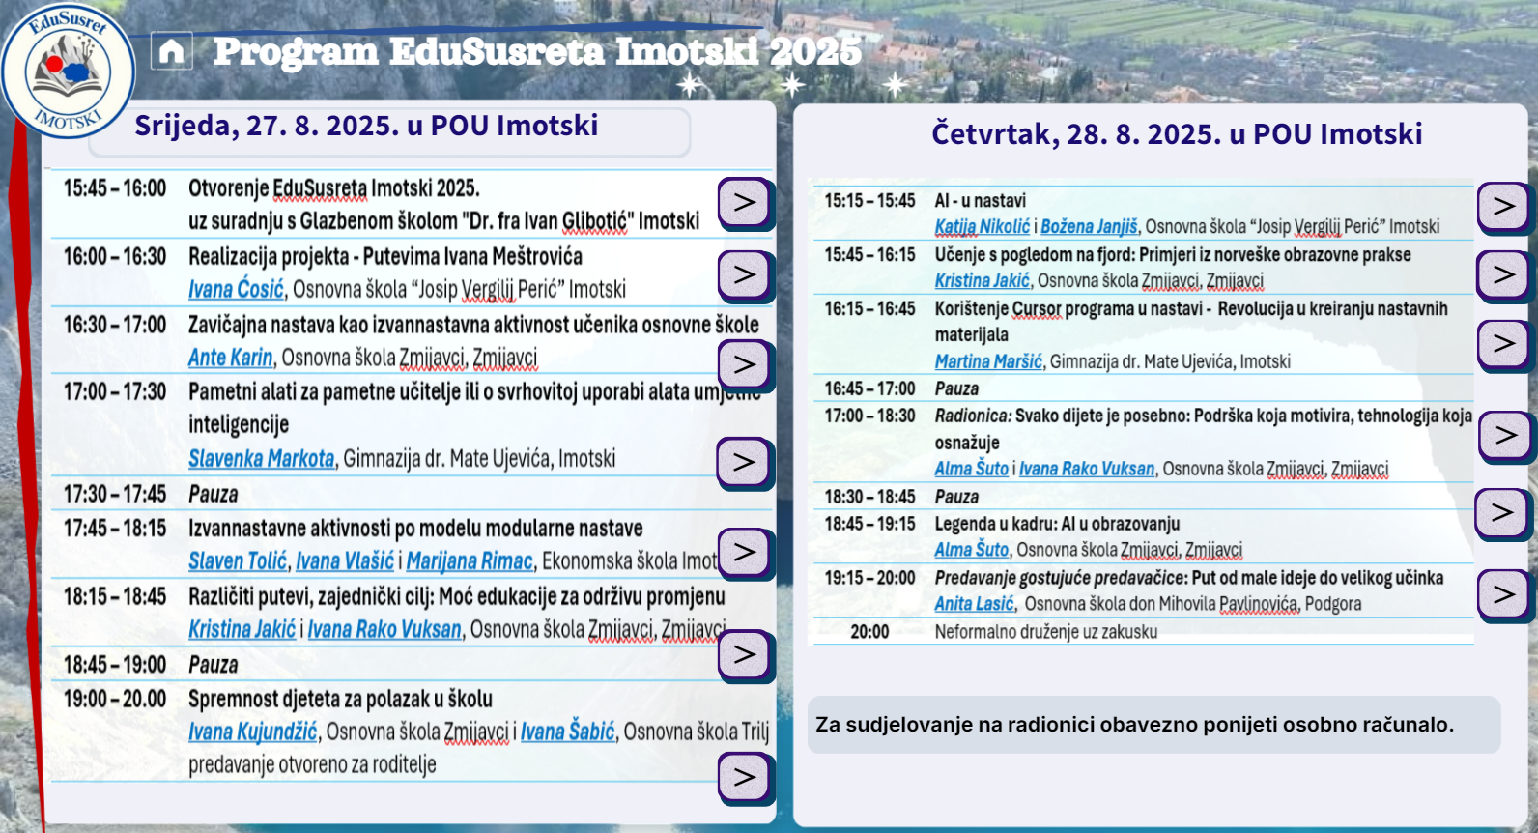
Task: Select Realizacija projekta - Putevima Ivana Meštrovića title
Action: pos(385,257)
